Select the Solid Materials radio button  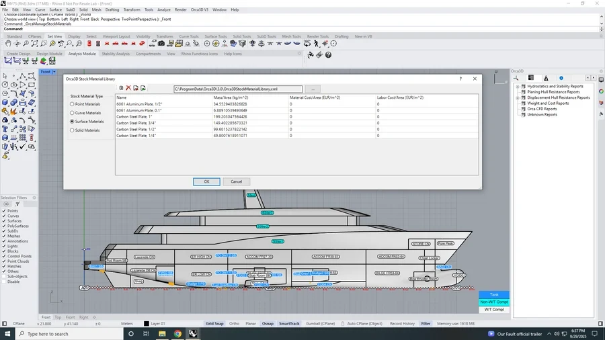(x=72, y=130)
